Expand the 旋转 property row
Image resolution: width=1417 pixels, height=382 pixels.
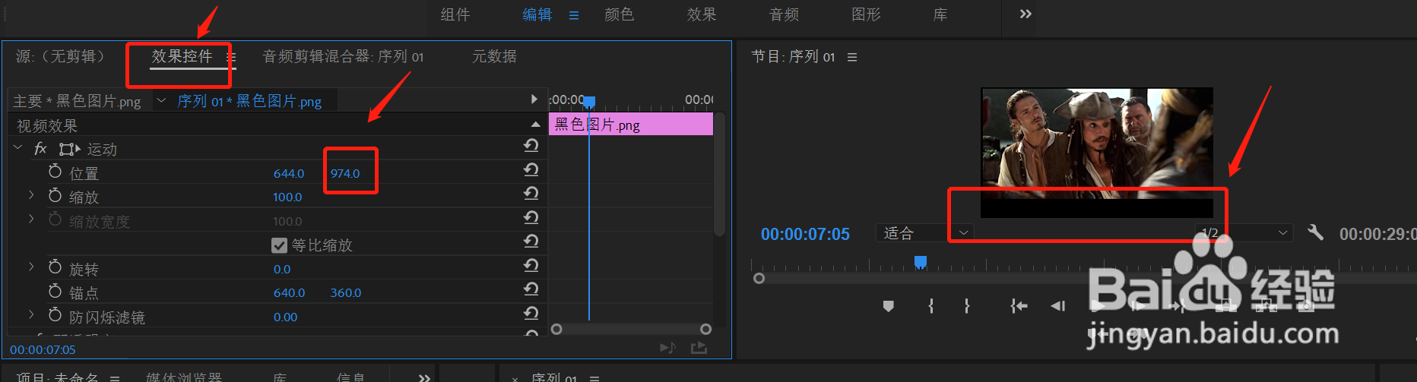pyautogui.click(x=31, y=267)
